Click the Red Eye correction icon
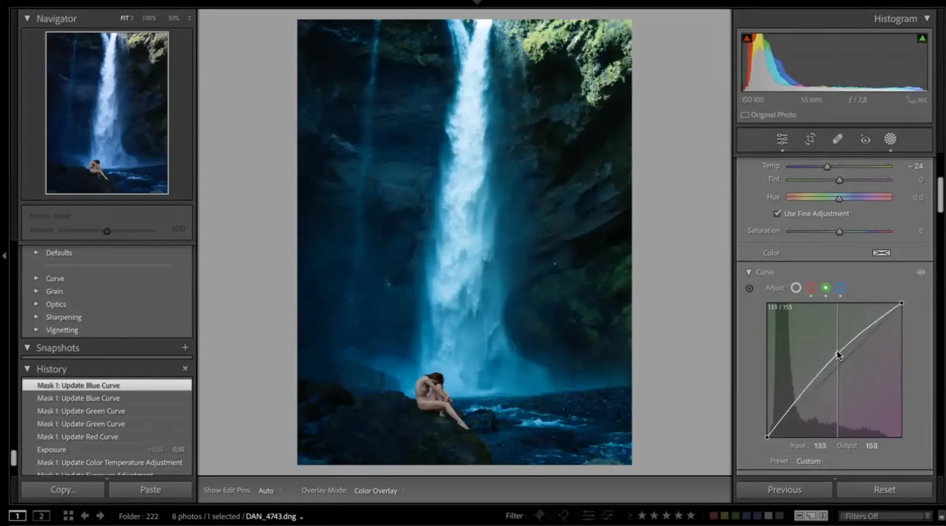946x526 pixels. click(x=865, y=140)
